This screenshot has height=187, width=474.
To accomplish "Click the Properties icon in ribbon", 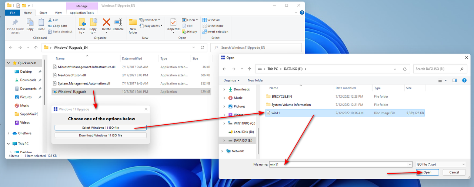I will tap(173, 22).
